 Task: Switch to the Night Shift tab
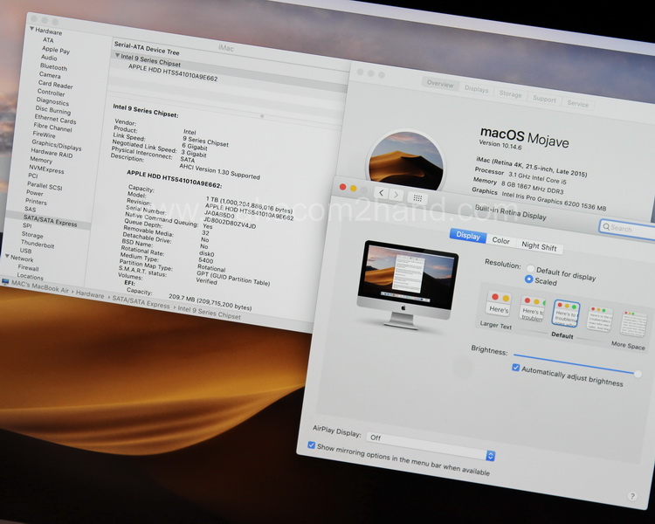[539, 246]
